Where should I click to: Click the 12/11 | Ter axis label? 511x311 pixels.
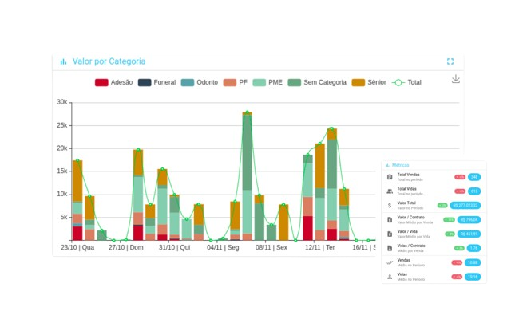[x=319, y=247]
